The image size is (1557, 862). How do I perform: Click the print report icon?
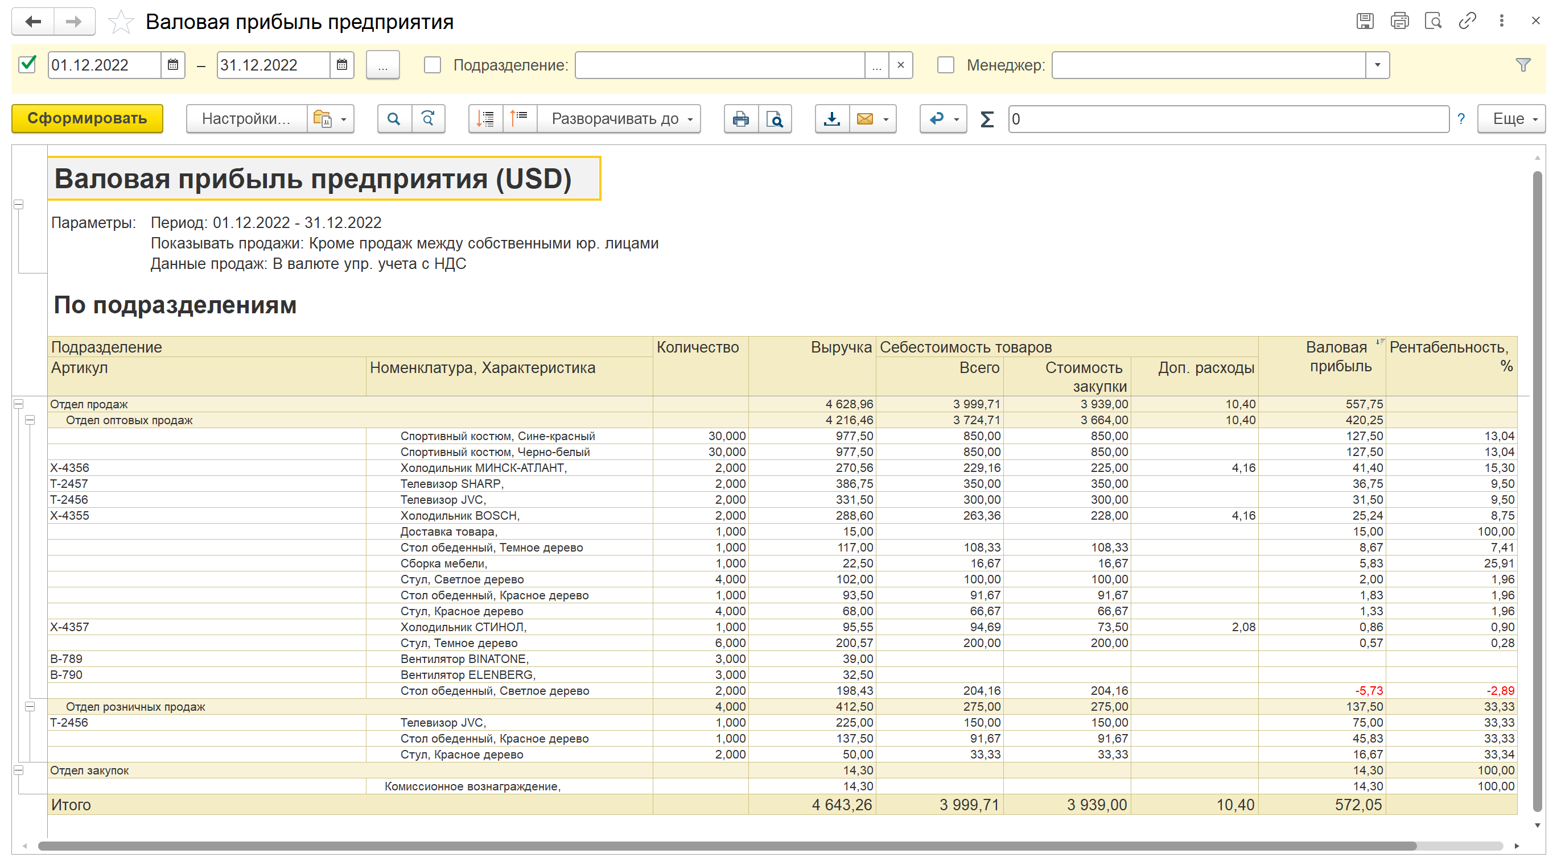point(740,119)
